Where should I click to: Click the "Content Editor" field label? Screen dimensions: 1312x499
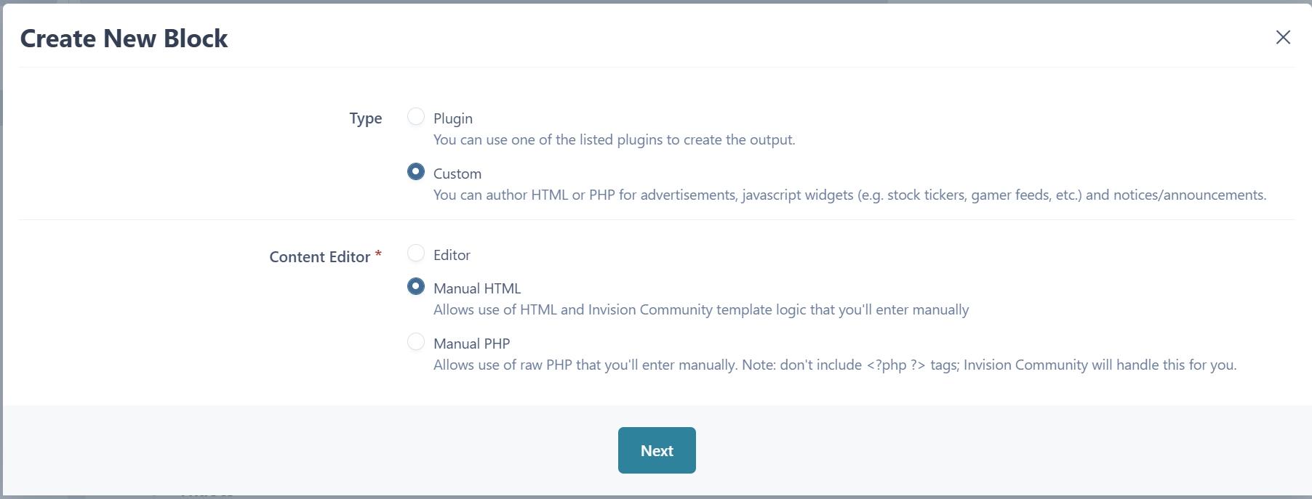(x=320, y=257)
